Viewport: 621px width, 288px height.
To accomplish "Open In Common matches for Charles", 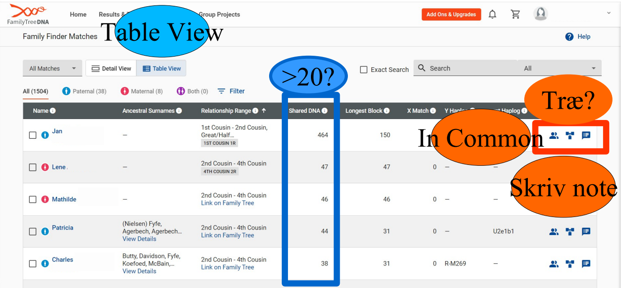I will [553, 264].
